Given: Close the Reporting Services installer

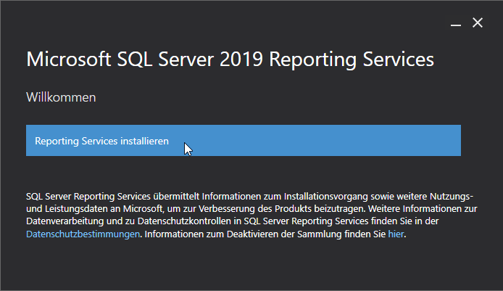Looking at the screenshot, I should [x=478, y=22].
